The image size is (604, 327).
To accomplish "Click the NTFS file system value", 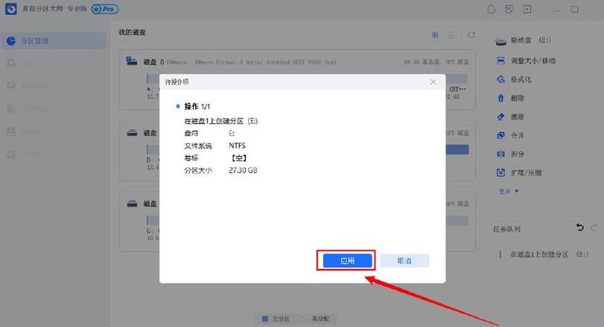I will (237, 146).
